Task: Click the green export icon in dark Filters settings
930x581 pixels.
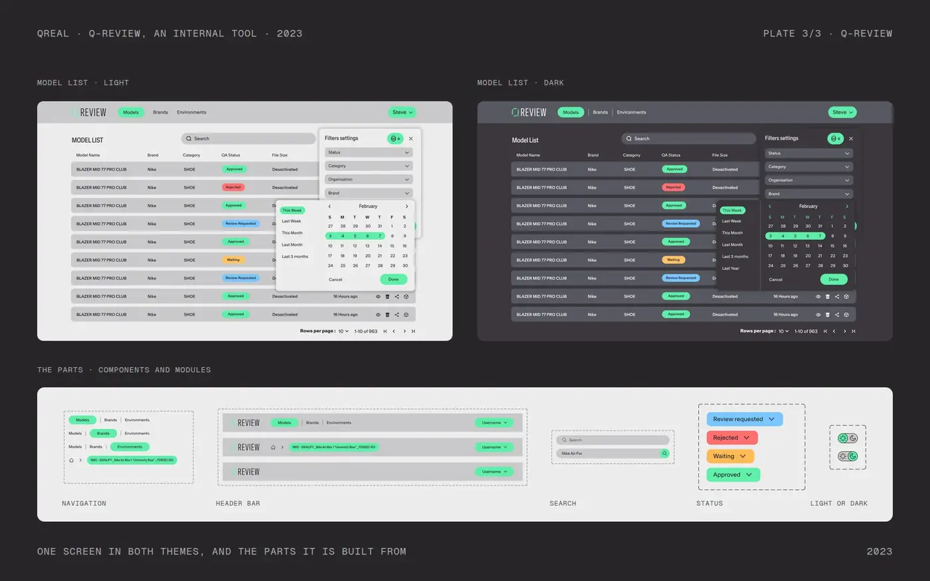Action: (835, 139)
